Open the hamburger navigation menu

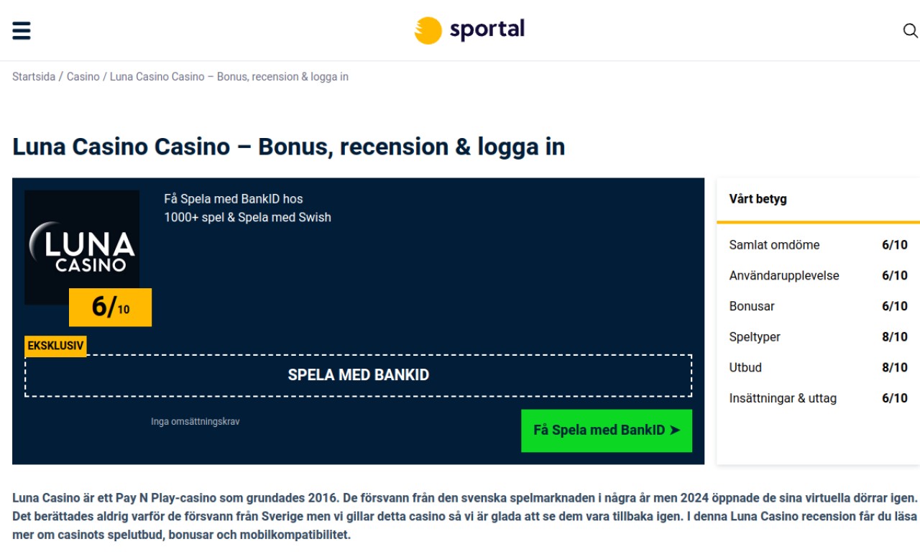(22, 31)
